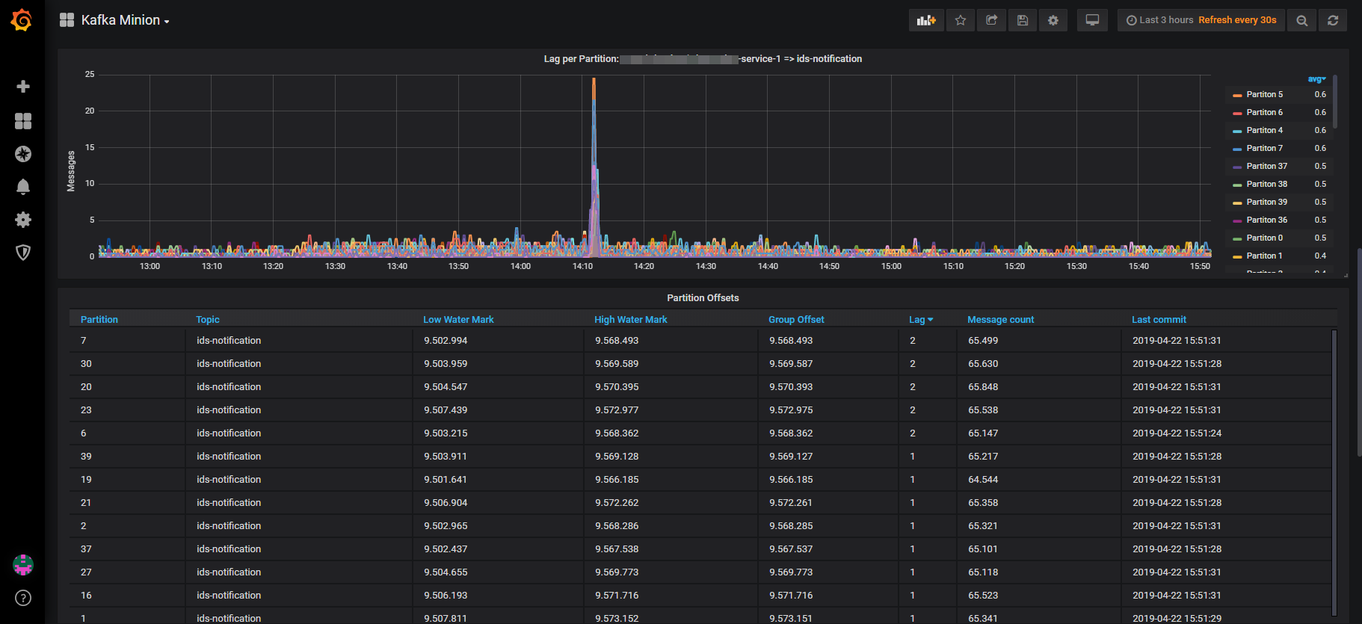The width and height of the screenshot is (1362, 624).
Task: Click the zoom out time range button
Action: tap(1301, 20)
